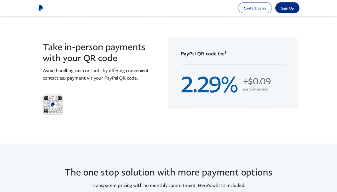Click the PayPal logo inside the QR code

pyautogui.click(x=53, y=105)
